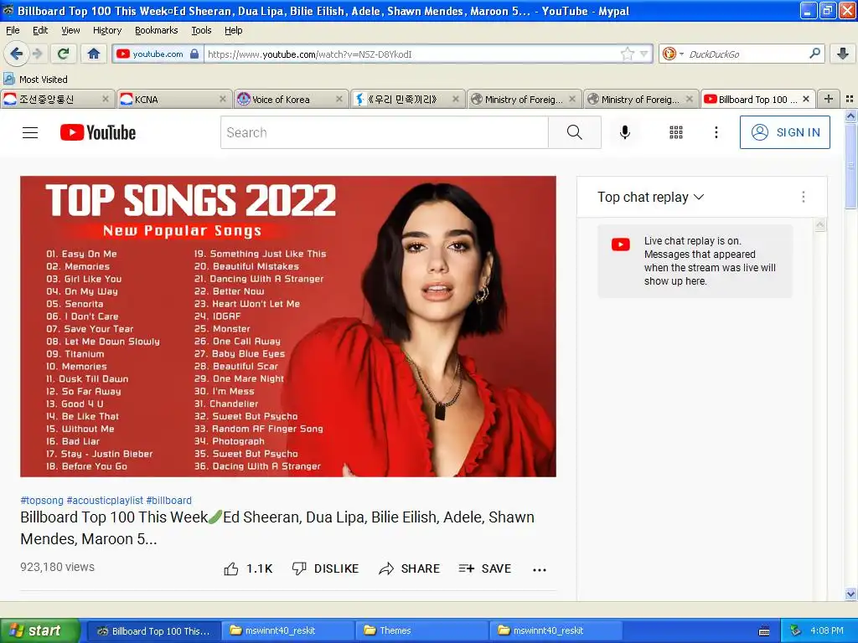This screenshot has height=643, width=858.
Task: Click the Windows Start button
Action: pos(39,630)
